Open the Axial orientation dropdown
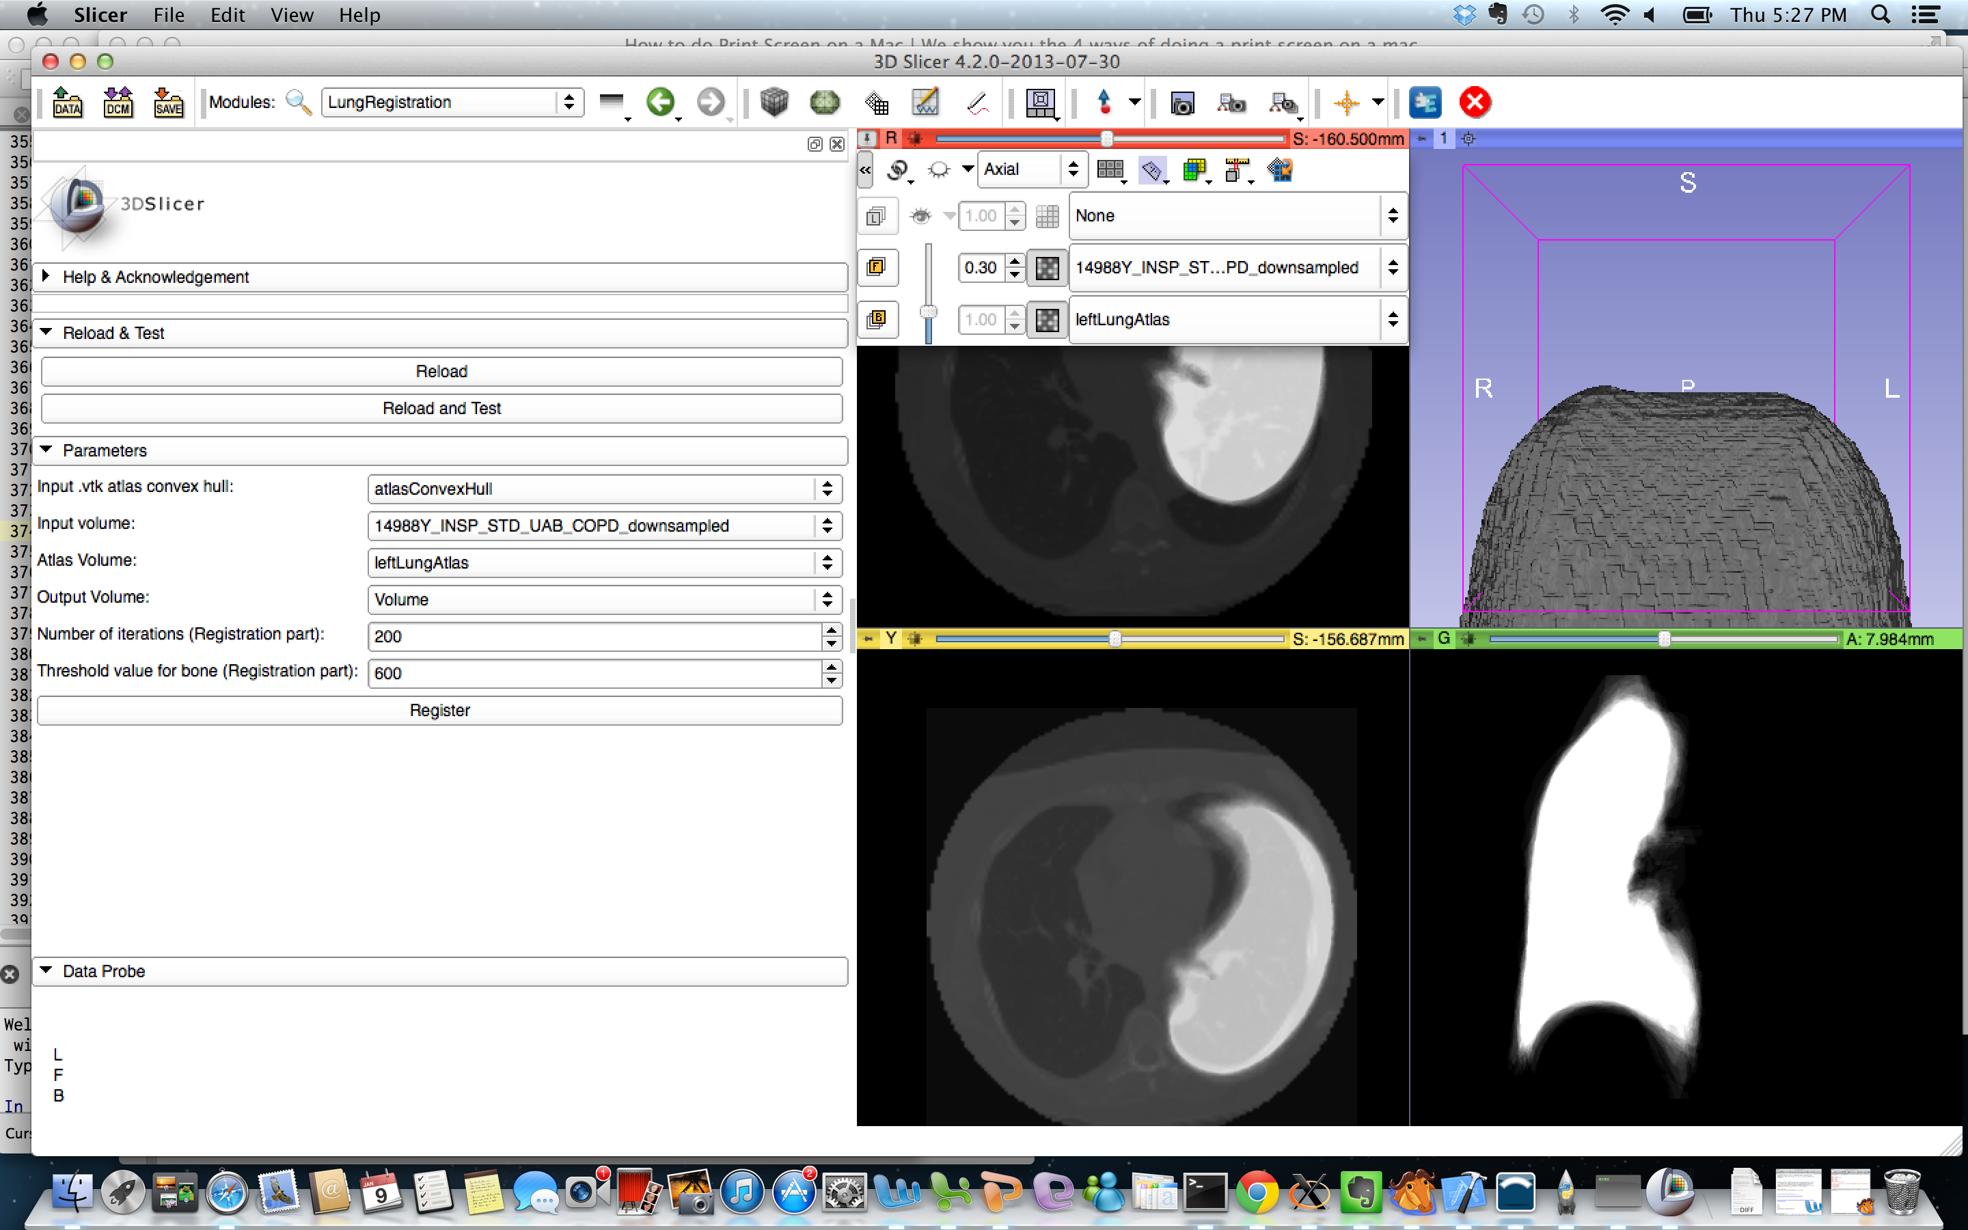 (1031, 169)
